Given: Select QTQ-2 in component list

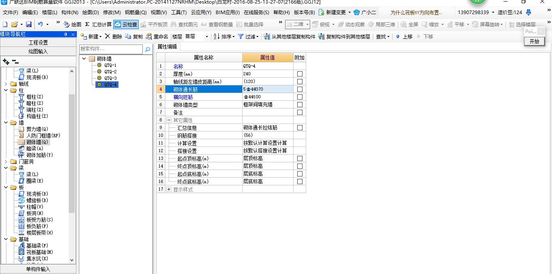Looking at the screenshot, I should [x=110, y=72].
